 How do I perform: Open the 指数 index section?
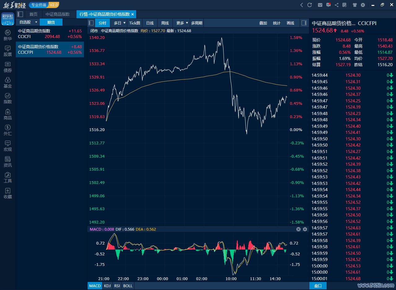8,98
